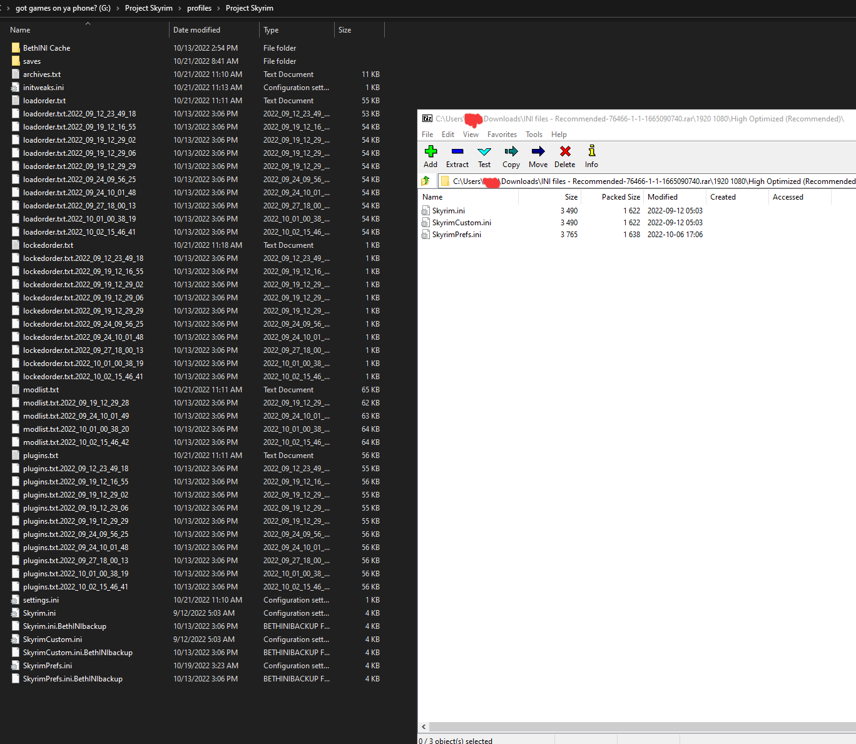Select loadorder.txt.2022_09_12_23_49_18 file

(x=79, y=113)
